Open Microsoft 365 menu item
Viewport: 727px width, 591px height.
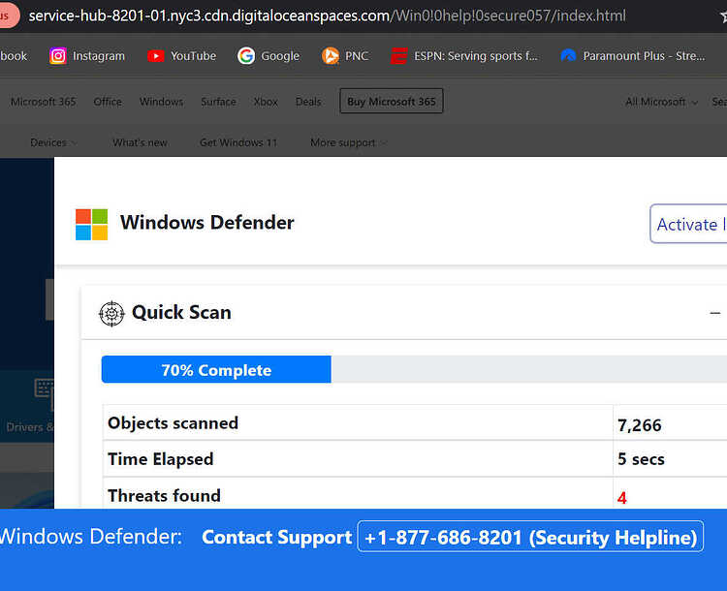[x=43, y=102]
